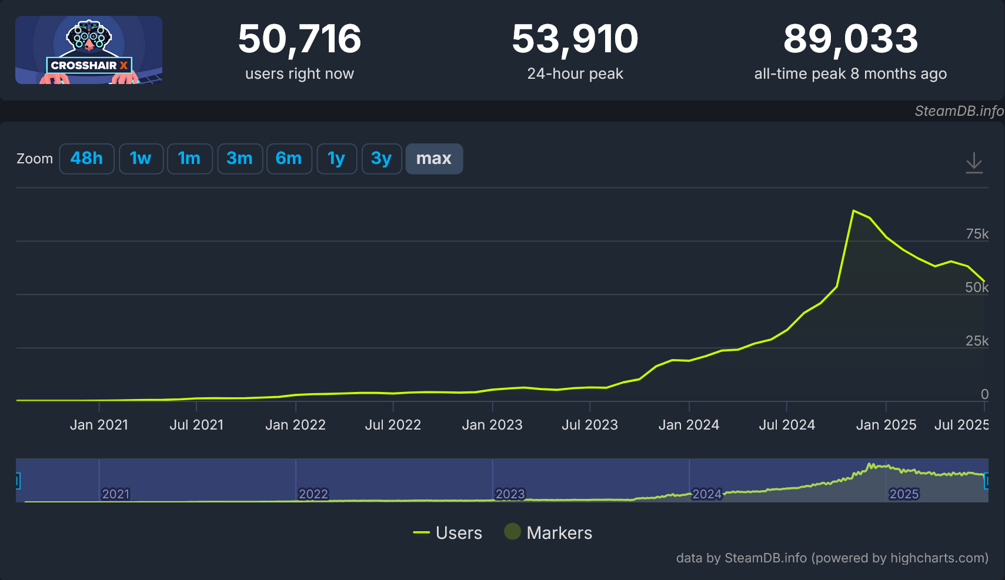Viewport: 1005px width, 580px height.
Task: Click 2022 in the navigator timeline
Action: (313, 494)
